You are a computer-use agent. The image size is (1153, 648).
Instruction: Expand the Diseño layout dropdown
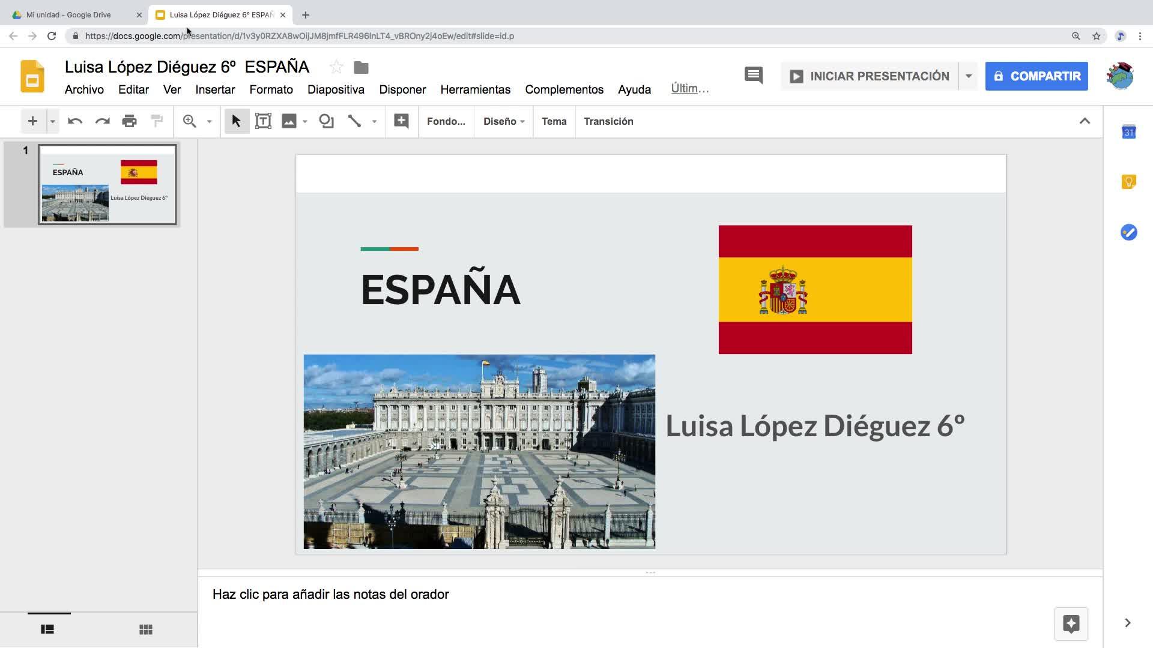coord(504,121)
